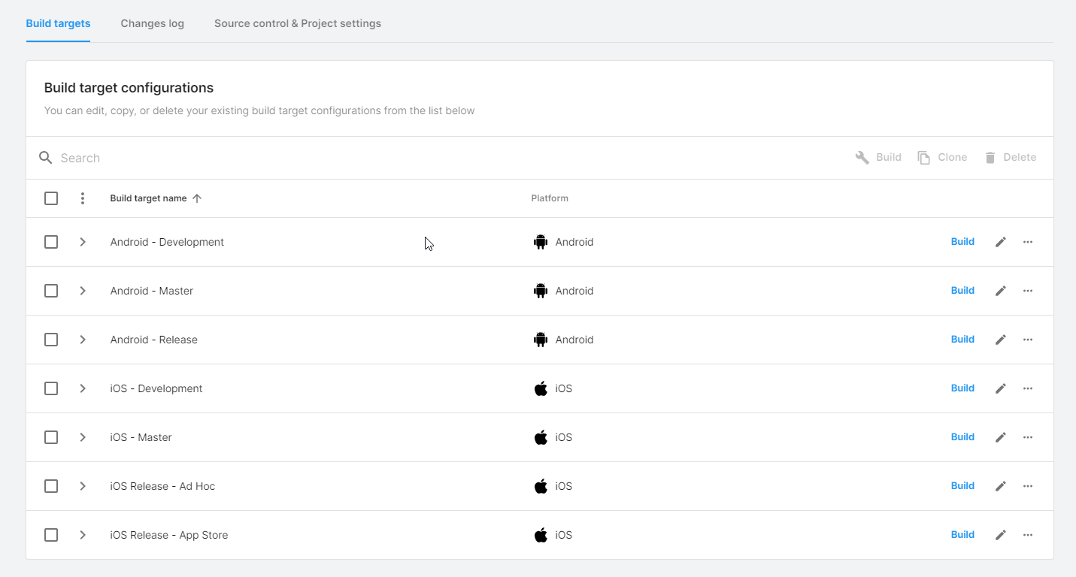Click the Clone icon in the toolbar
Viewport: 1076px width, 577px height.
point(923,157)
